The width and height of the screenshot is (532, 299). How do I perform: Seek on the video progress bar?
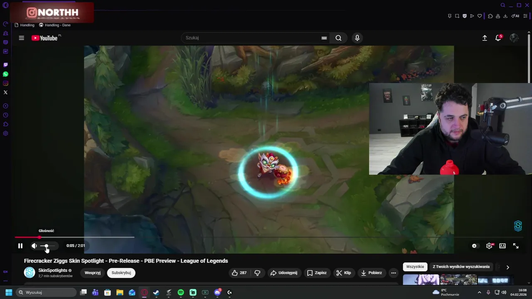[x=266, y=237]
